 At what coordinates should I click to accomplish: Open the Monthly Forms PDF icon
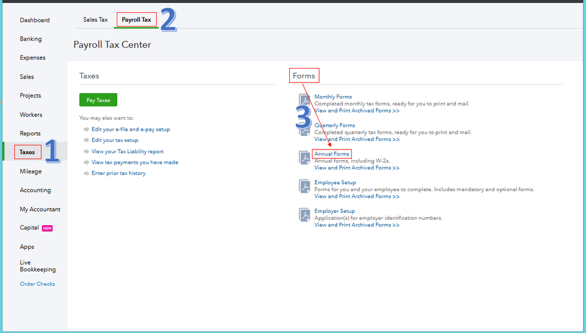tap(305, 100)
